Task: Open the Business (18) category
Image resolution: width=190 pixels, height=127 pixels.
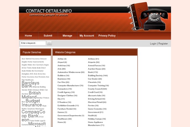Action: 64,79
